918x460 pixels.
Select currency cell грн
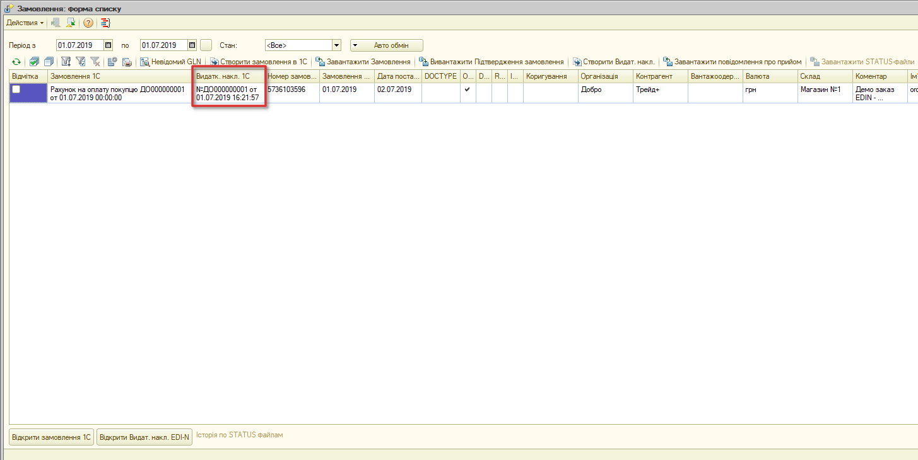tap(770, 93)
